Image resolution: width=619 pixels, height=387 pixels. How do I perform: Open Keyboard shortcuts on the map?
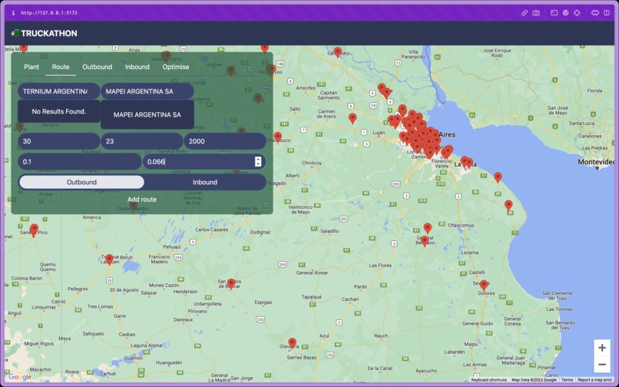coord(489,379)
